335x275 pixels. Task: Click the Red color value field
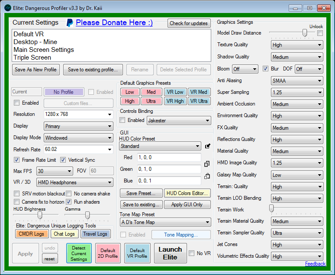[169, 157]
